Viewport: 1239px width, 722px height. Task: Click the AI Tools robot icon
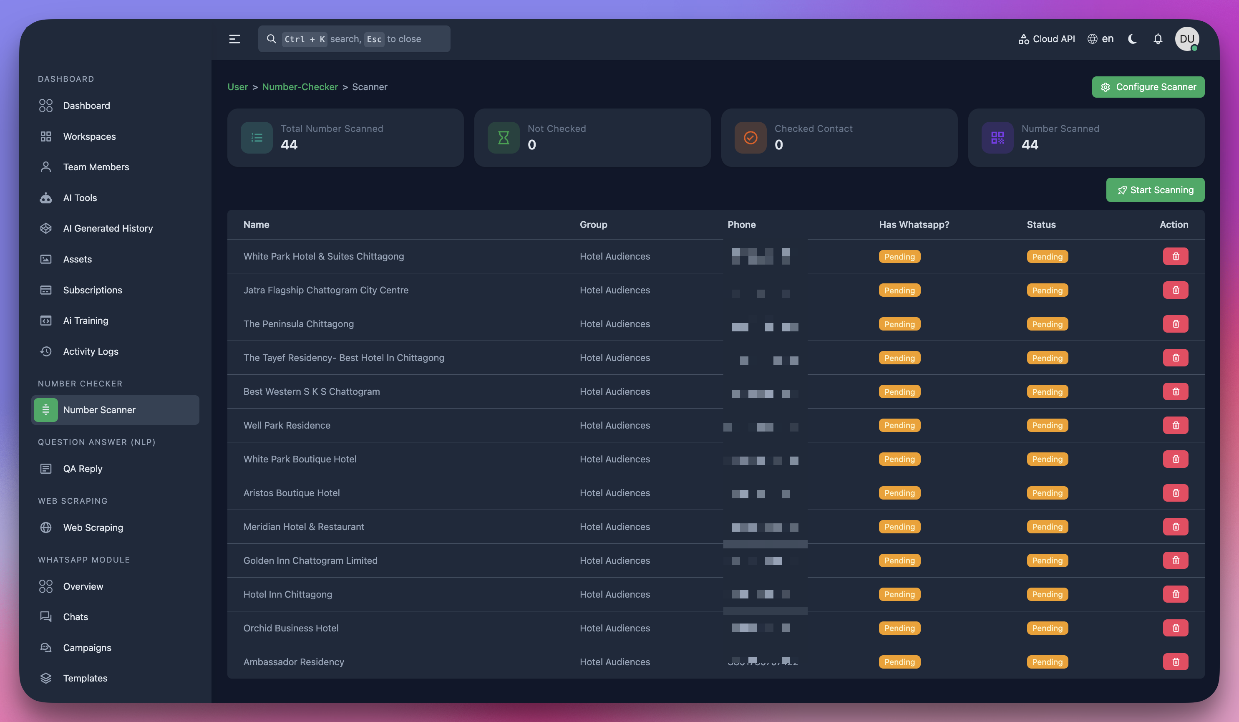coord(46,198)
